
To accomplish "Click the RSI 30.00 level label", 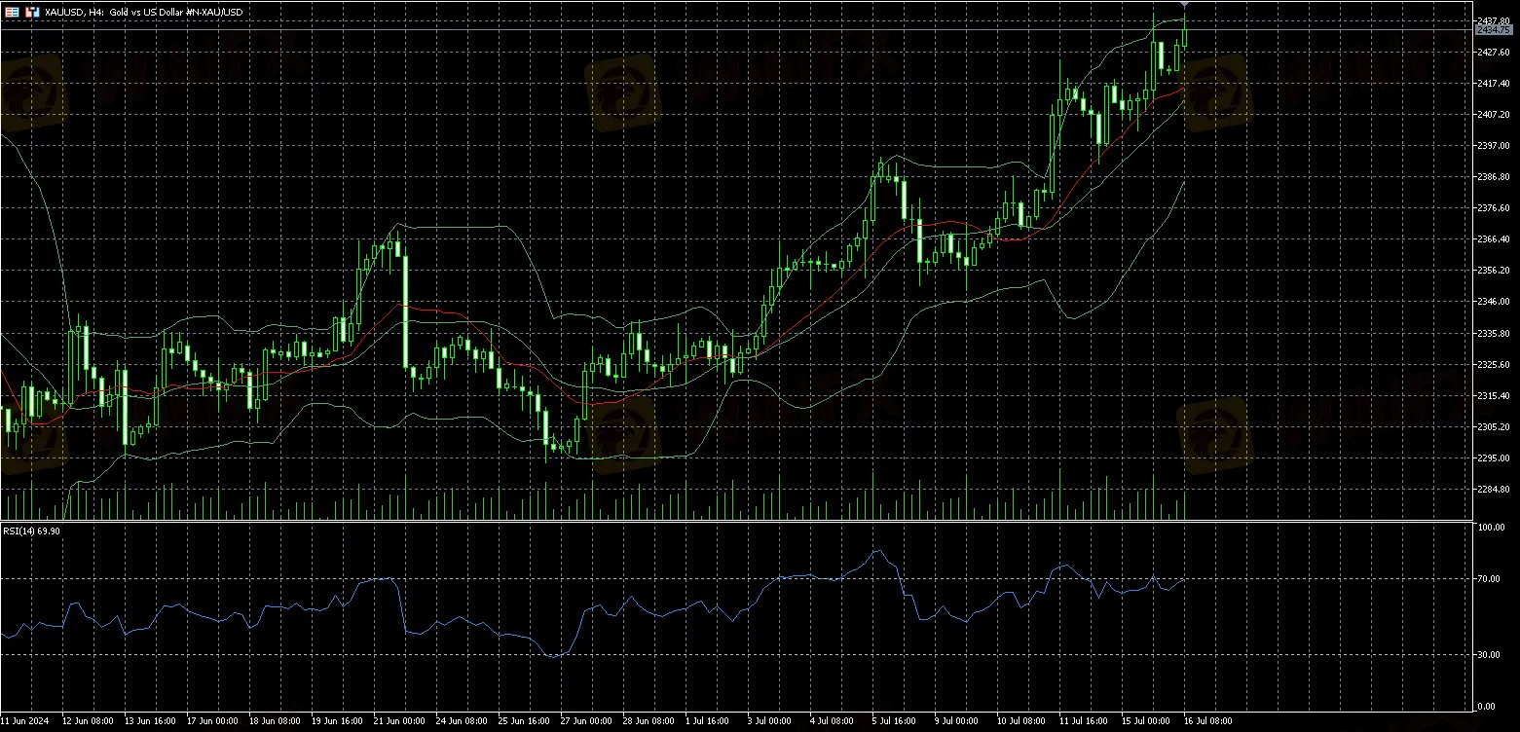I will (1487, 655).
